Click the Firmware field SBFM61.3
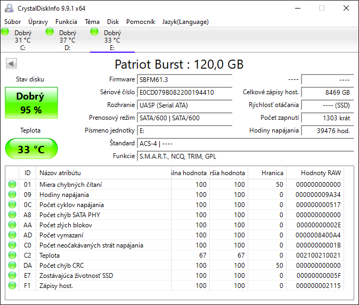 pos(184,80)
